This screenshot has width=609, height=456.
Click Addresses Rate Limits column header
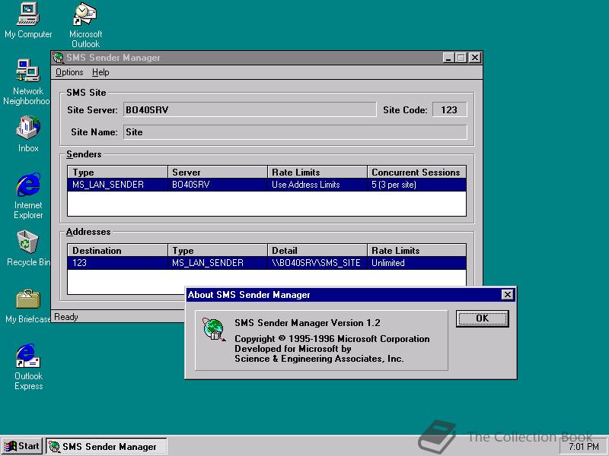(x=416, y=251)
